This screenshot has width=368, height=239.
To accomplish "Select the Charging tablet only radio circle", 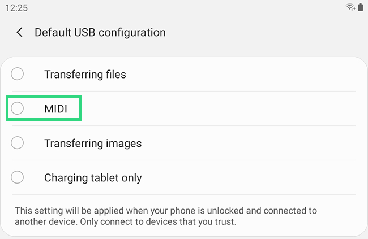I will point(18,177).
